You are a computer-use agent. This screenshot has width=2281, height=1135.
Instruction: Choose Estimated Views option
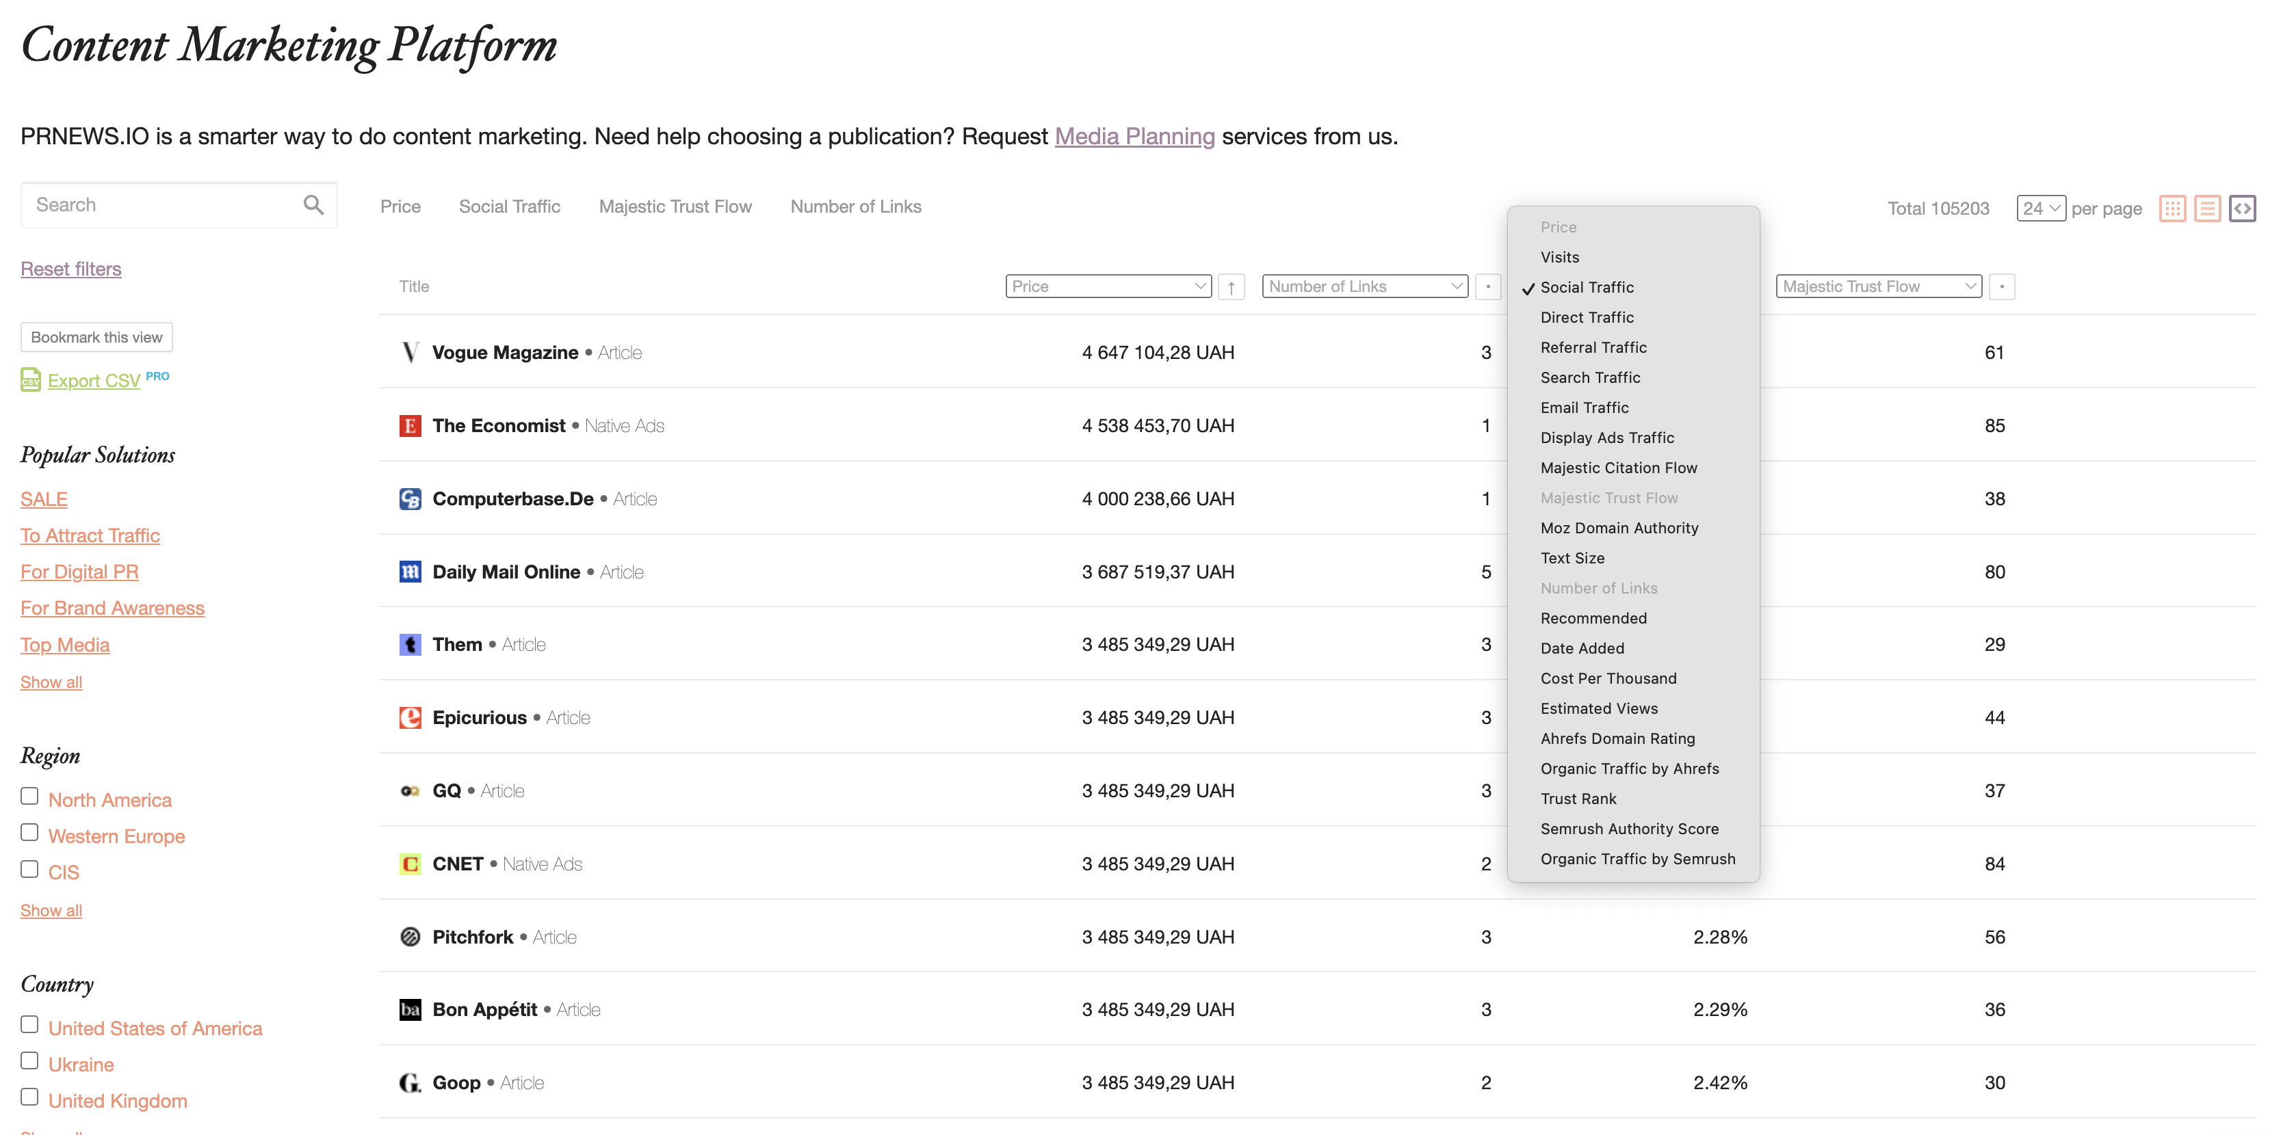(x=1633, y=708)
